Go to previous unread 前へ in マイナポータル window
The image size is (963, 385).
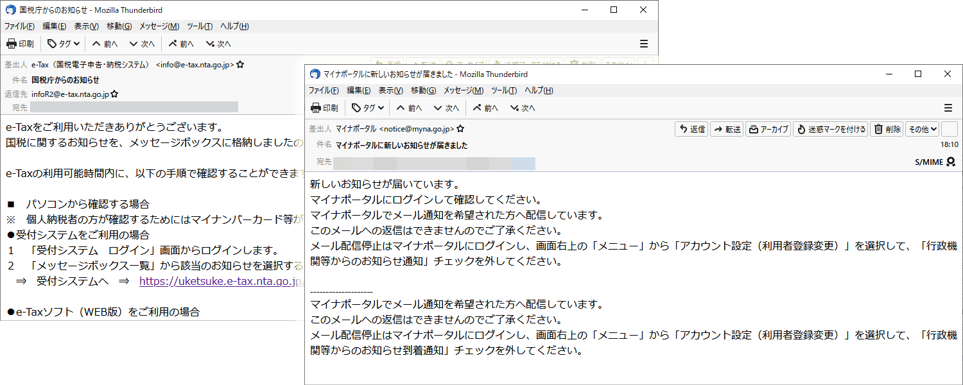[x=485, y=108]
